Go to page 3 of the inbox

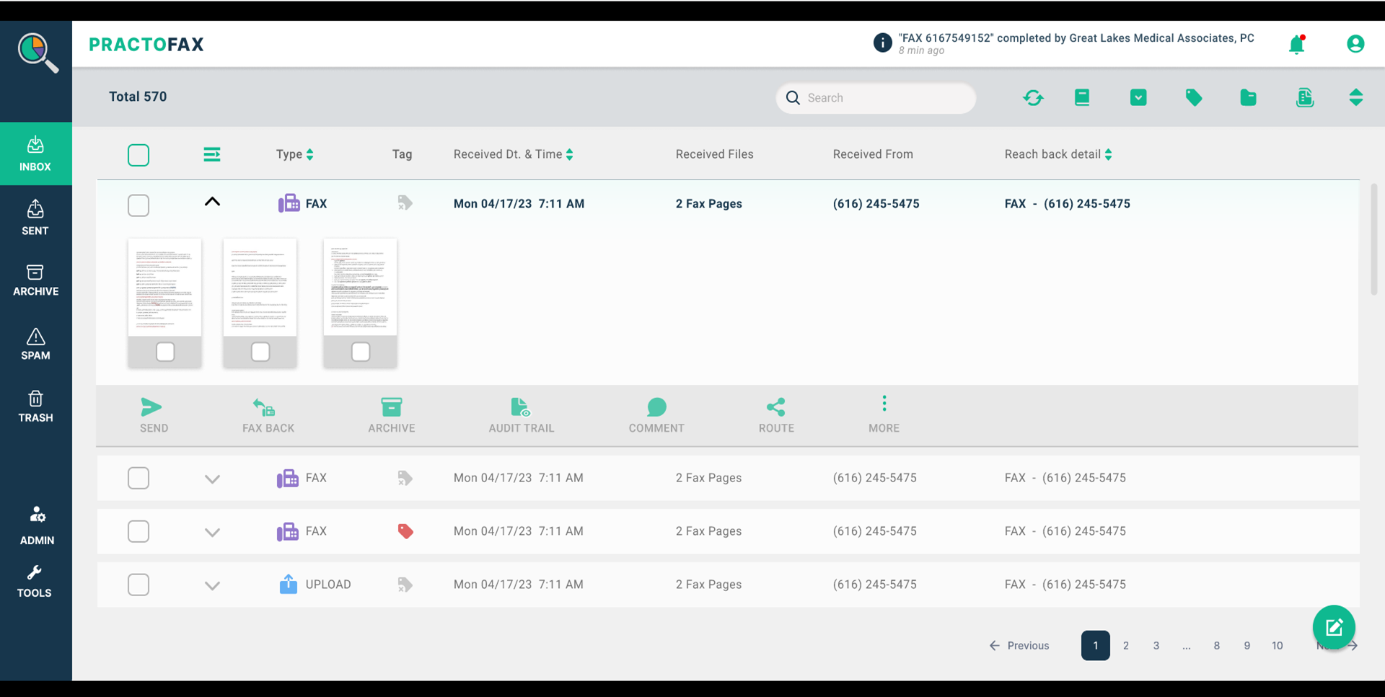tap(1156, 645)
